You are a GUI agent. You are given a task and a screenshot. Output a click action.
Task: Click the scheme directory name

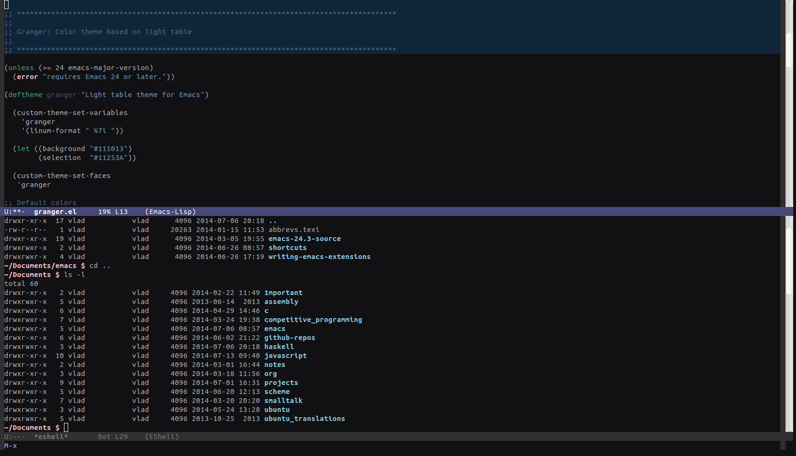click(277, 392)
